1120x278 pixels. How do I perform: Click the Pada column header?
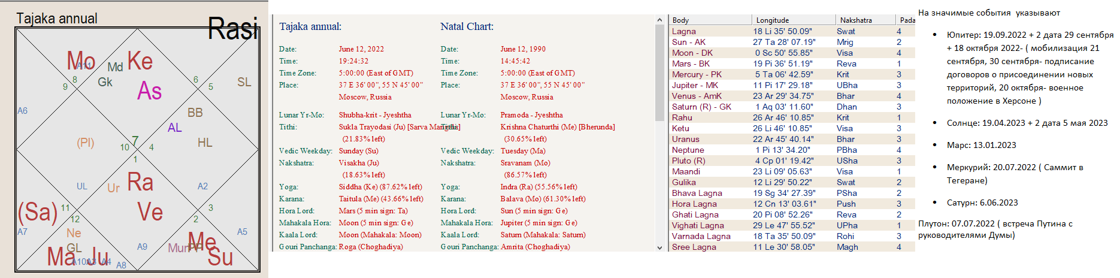pos(906,20)
